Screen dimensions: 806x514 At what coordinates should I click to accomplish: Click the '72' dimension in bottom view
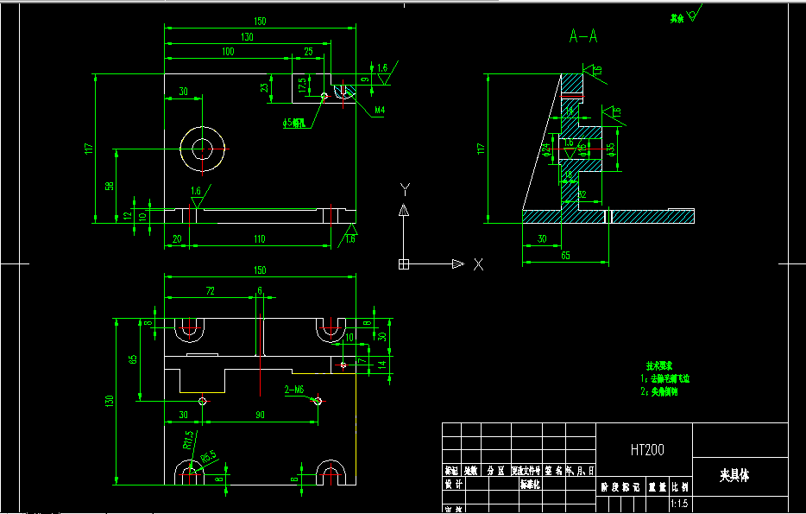[211, 291]
